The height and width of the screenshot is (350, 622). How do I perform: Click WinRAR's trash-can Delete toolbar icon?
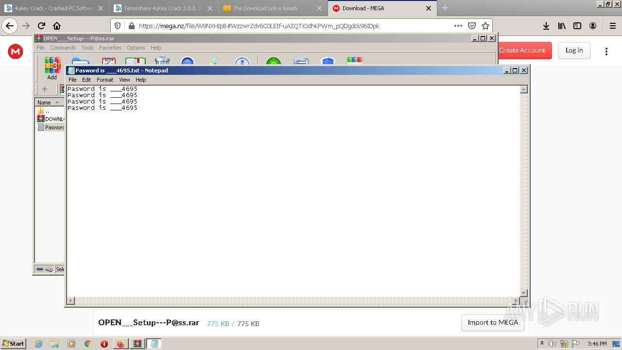tap(162, 61)
